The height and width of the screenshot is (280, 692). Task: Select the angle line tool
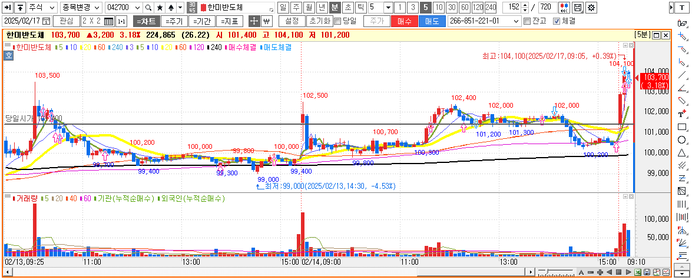pos(681,88)
